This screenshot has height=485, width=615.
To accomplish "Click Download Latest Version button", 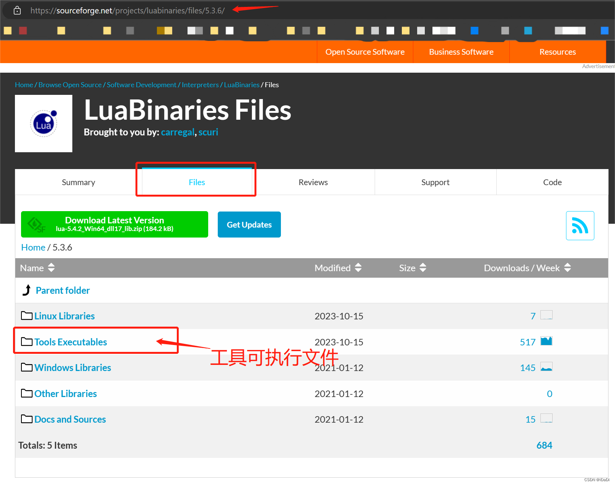I will tap(114, 224).
